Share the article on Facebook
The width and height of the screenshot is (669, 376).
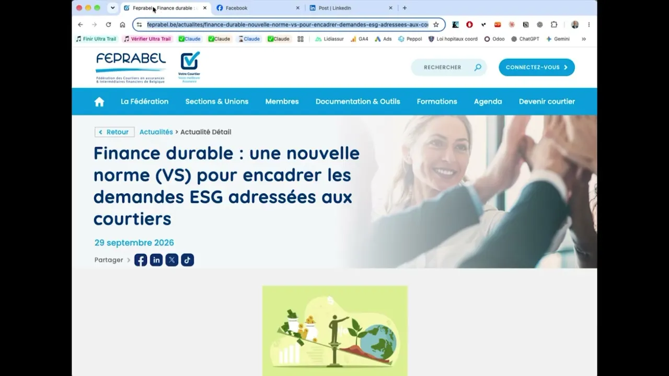pos(141,260)
